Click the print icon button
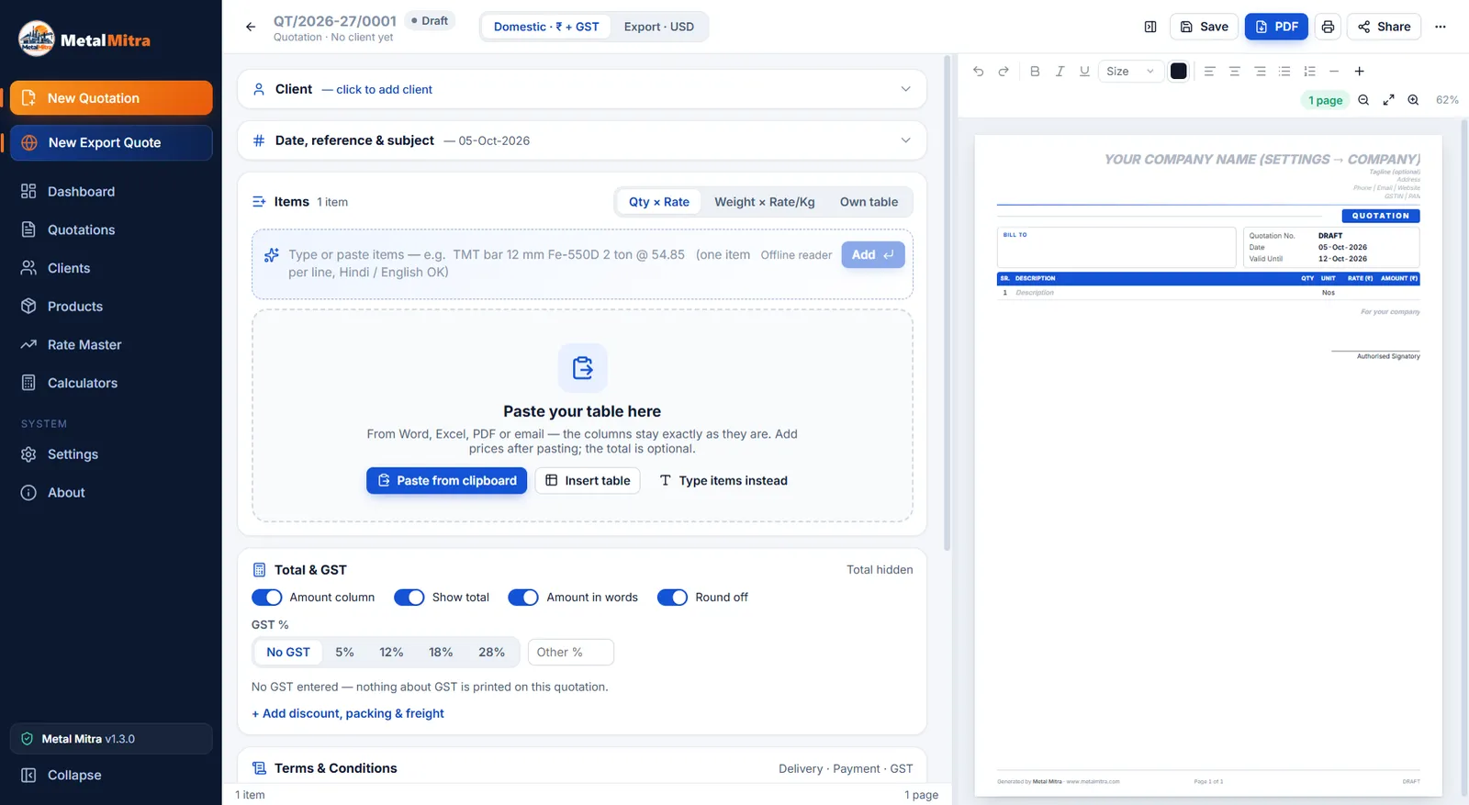The height and width of the screenshot is (805, 1469). point(1328,27)
